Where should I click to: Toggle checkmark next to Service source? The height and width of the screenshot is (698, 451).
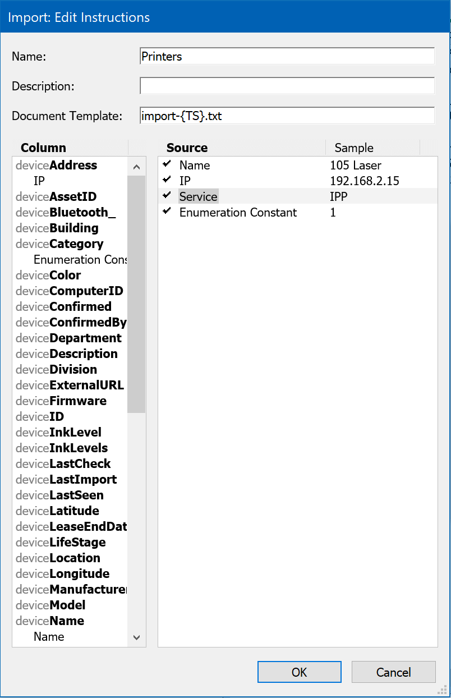(x=167, y=196)
